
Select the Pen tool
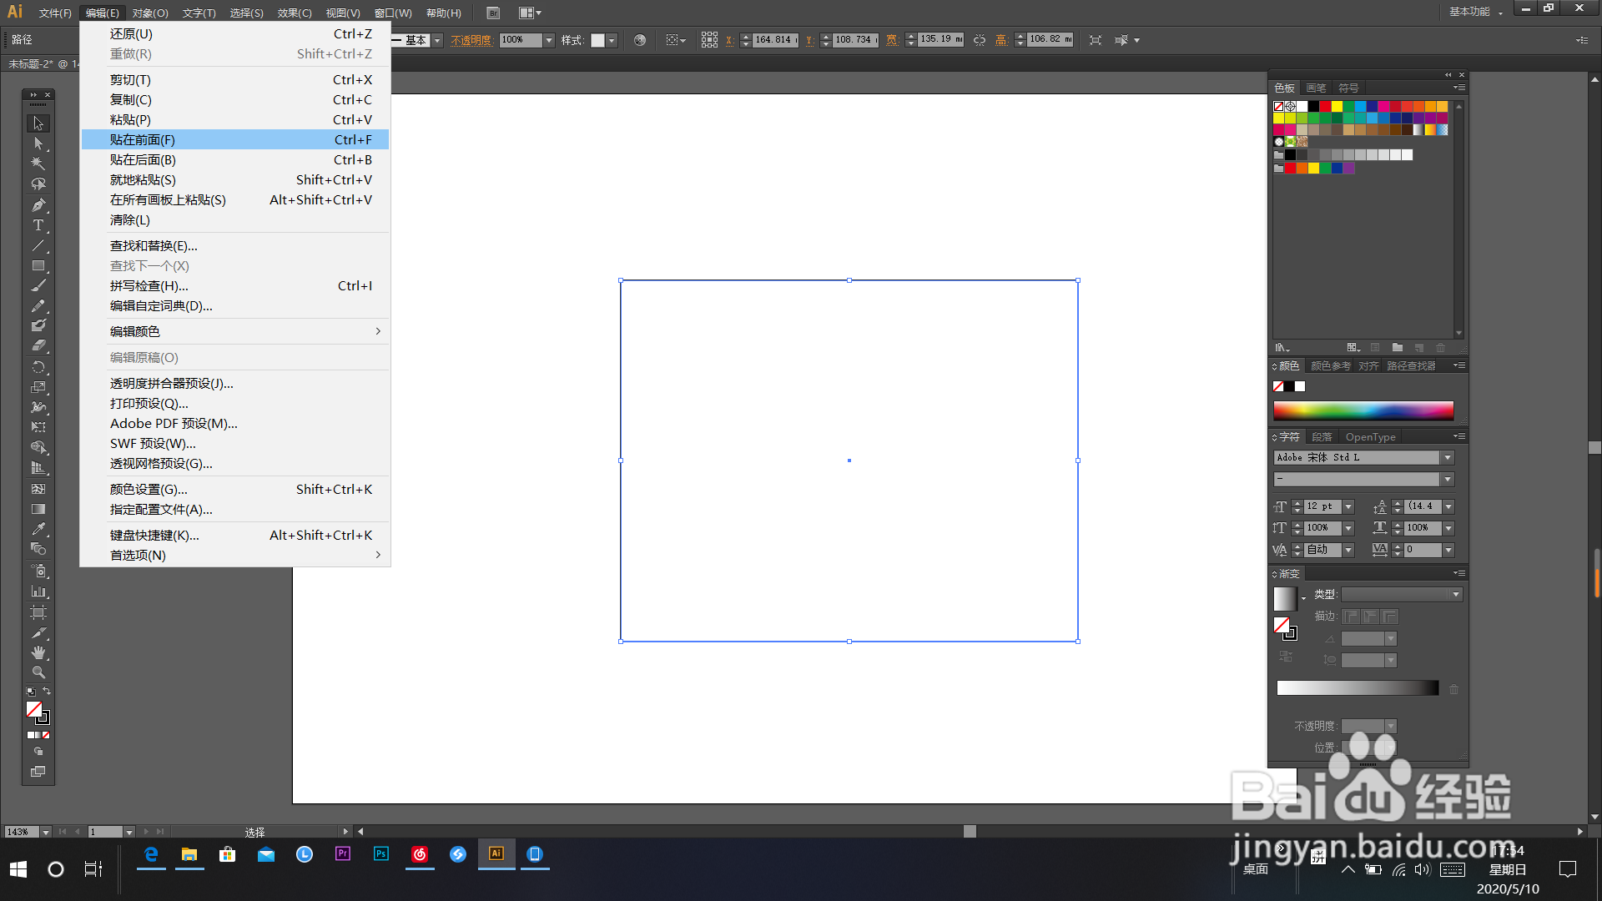click(38, 205)
